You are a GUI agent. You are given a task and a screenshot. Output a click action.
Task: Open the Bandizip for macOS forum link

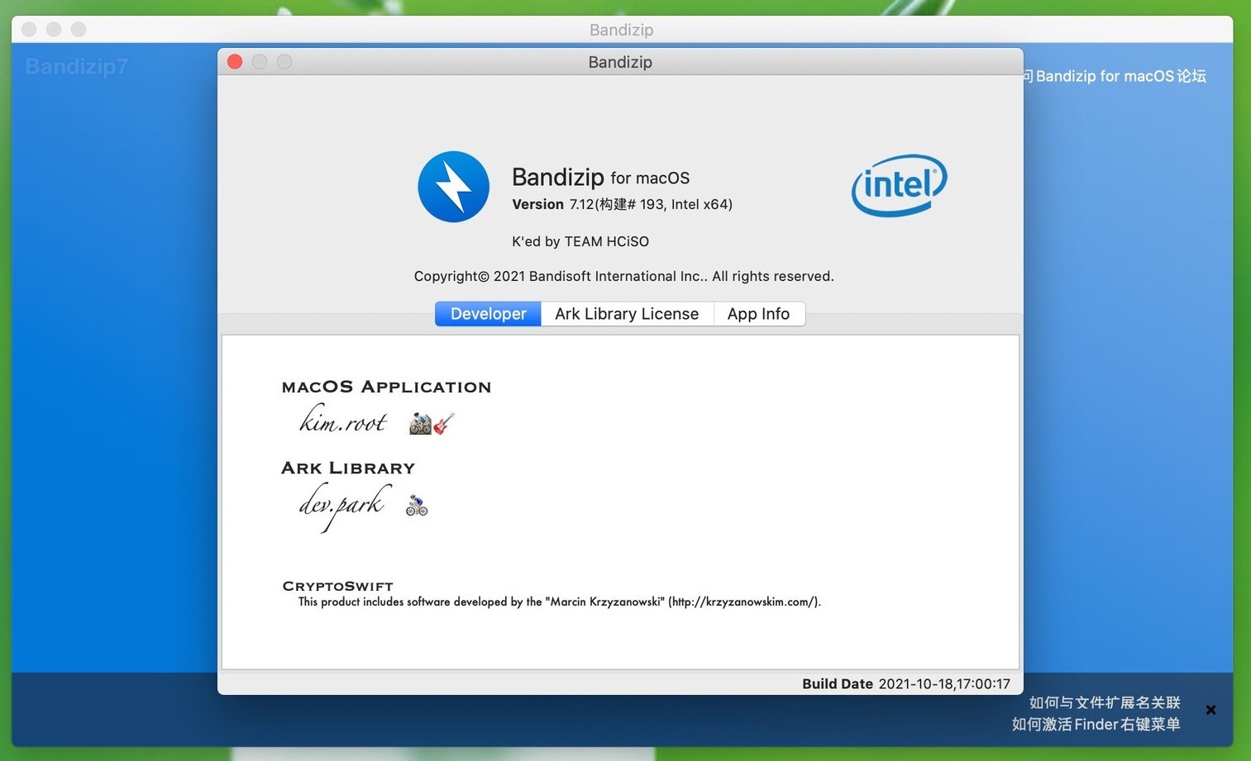click(x=1115, y=76)
